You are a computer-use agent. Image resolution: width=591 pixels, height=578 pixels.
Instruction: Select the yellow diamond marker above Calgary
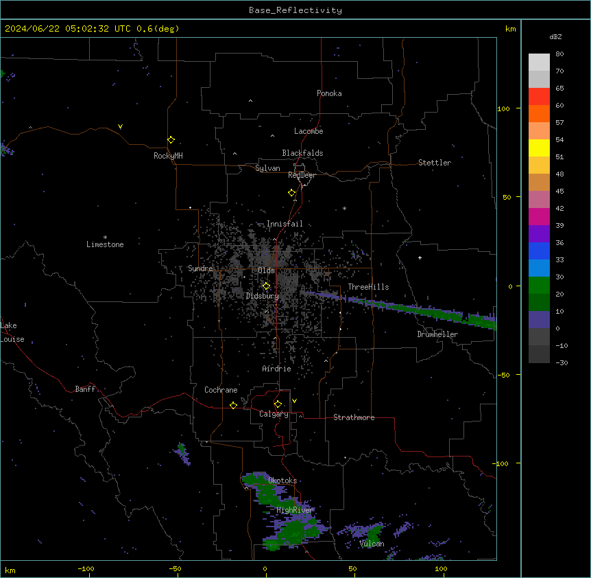tap(278, 404)
